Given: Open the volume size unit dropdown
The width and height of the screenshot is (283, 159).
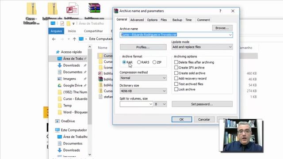Looking at the screenshot, I should pos(161,104).
